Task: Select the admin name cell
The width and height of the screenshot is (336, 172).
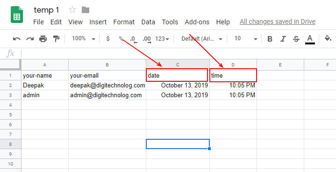Action: [45, 95]
